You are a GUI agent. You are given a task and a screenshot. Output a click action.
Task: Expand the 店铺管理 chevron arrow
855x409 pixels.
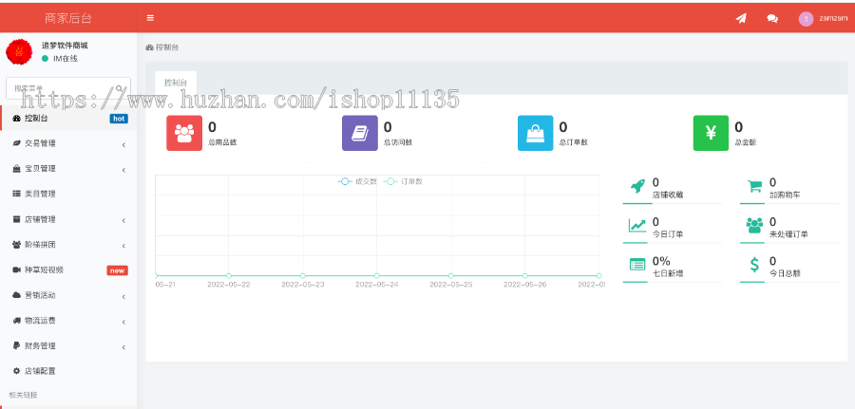(x=123, y=220)
